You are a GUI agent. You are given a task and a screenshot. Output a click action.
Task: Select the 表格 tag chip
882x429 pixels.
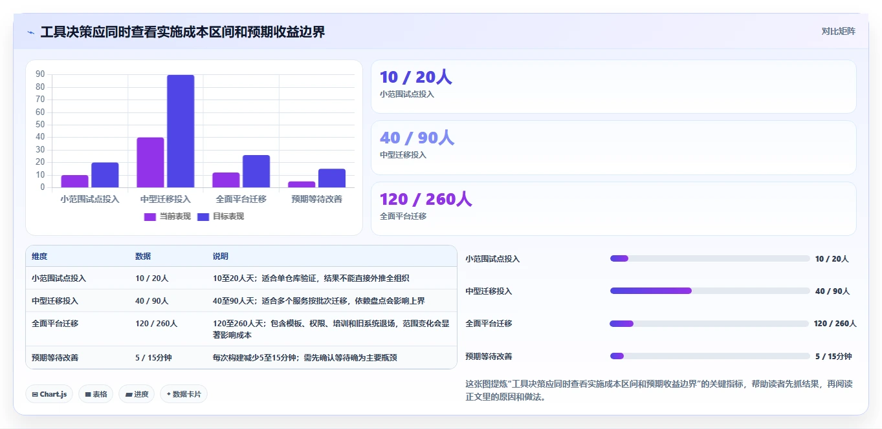(96, 394)
